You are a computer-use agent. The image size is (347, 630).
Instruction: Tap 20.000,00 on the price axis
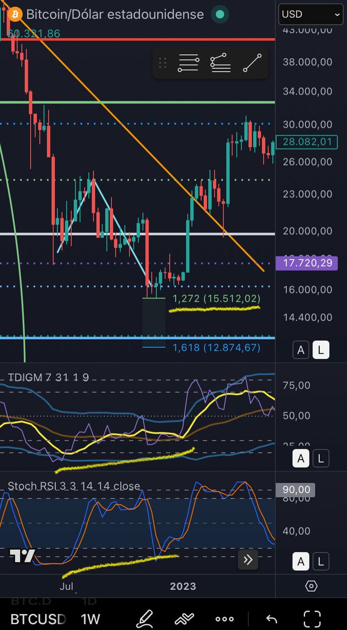pos(307,230)
